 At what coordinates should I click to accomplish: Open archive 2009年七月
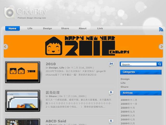click(x=128, y=120)
